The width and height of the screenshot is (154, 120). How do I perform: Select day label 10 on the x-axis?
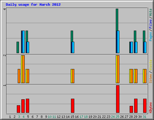click(x=50, y=117)
